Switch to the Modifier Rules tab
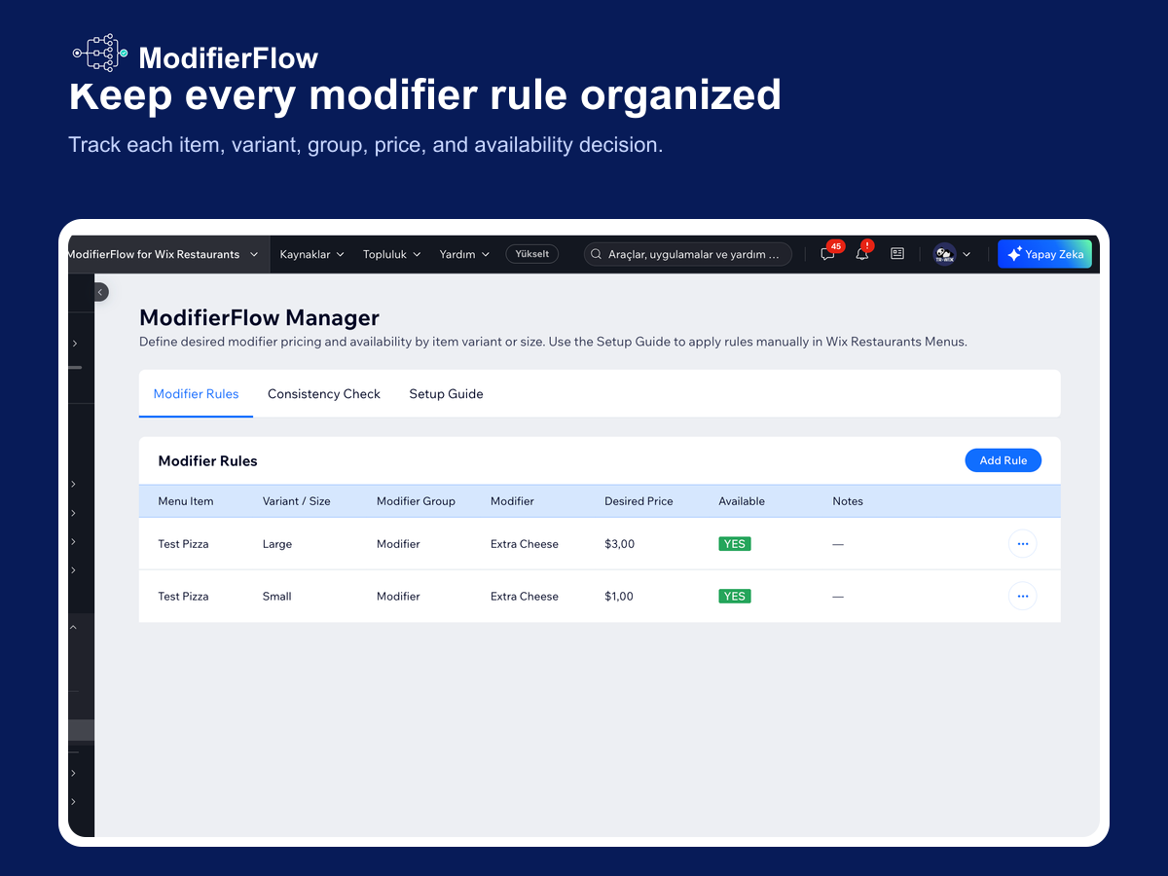This screenshot has height=876, width=1168. coord(196,394)
